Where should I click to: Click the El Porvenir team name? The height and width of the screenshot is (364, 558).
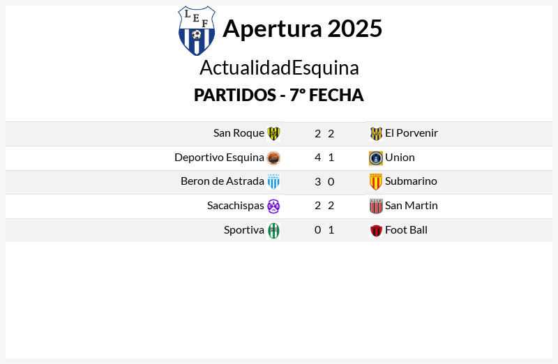click(x=412, y=133)
